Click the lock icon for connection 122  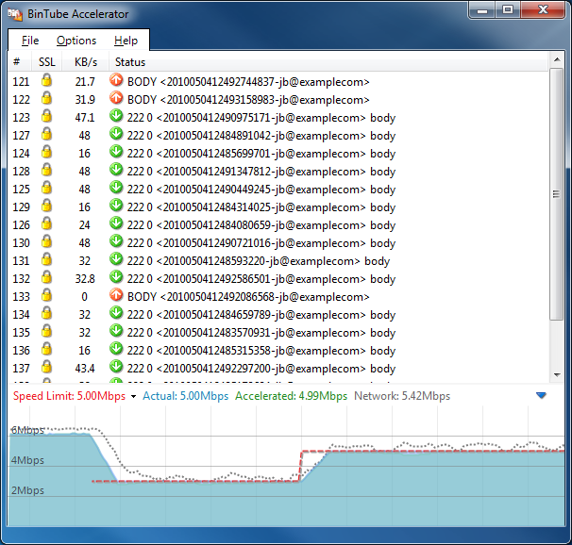tap(46, 98)
